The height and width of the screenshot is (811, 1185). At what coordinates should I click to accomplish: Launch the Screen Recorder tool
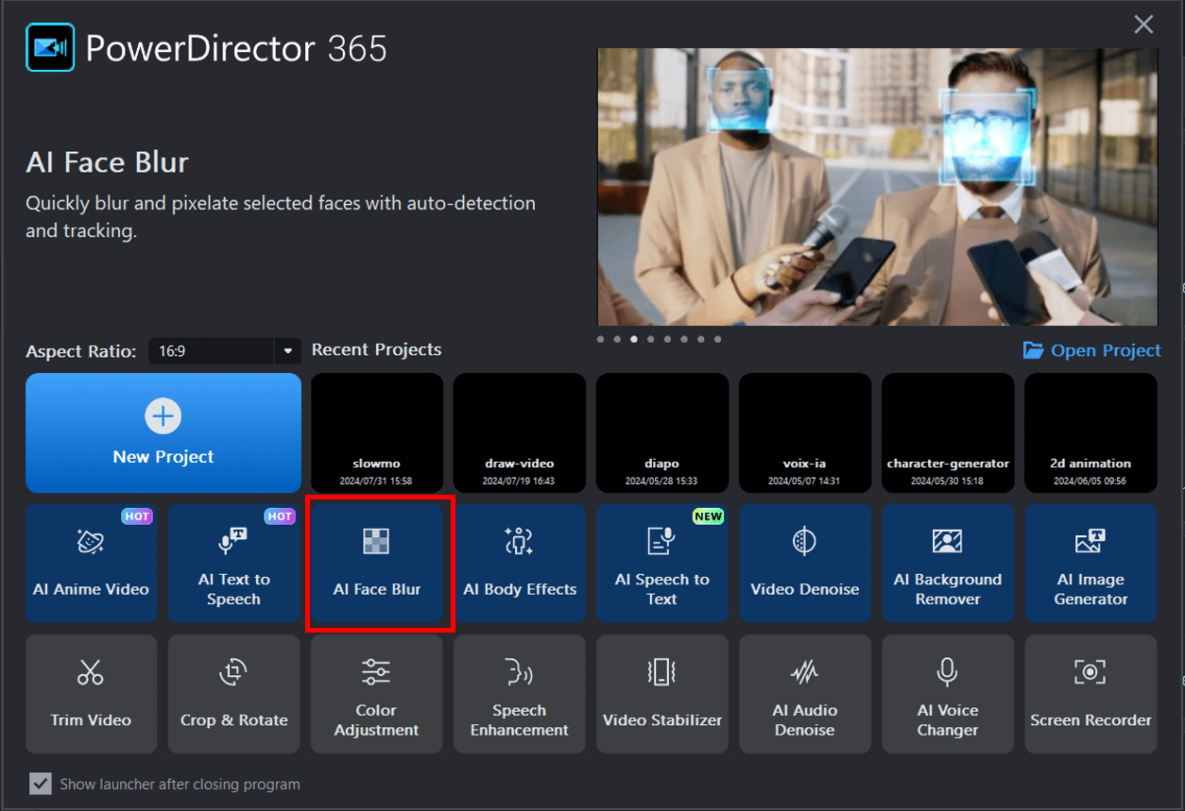pos(1091,694)
